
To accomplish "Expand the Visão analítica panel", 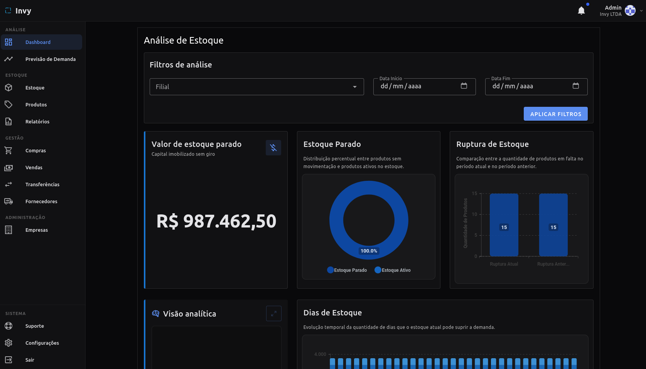I will tap(273, 313).
